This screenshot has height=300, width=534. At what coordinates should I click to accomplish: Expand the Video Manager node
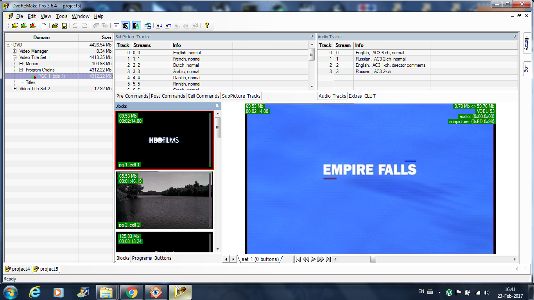tap(15, 51)
